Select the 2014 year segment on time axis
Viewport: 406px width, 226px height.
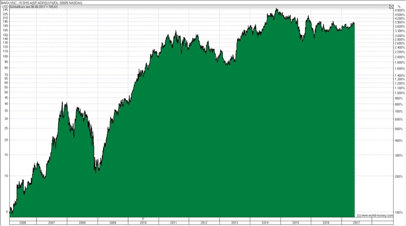(x=265, y=223)
